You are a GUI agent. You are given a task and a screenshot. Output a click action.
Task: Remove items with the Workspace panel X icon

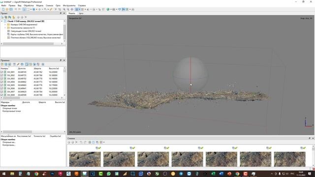[26, 17]
